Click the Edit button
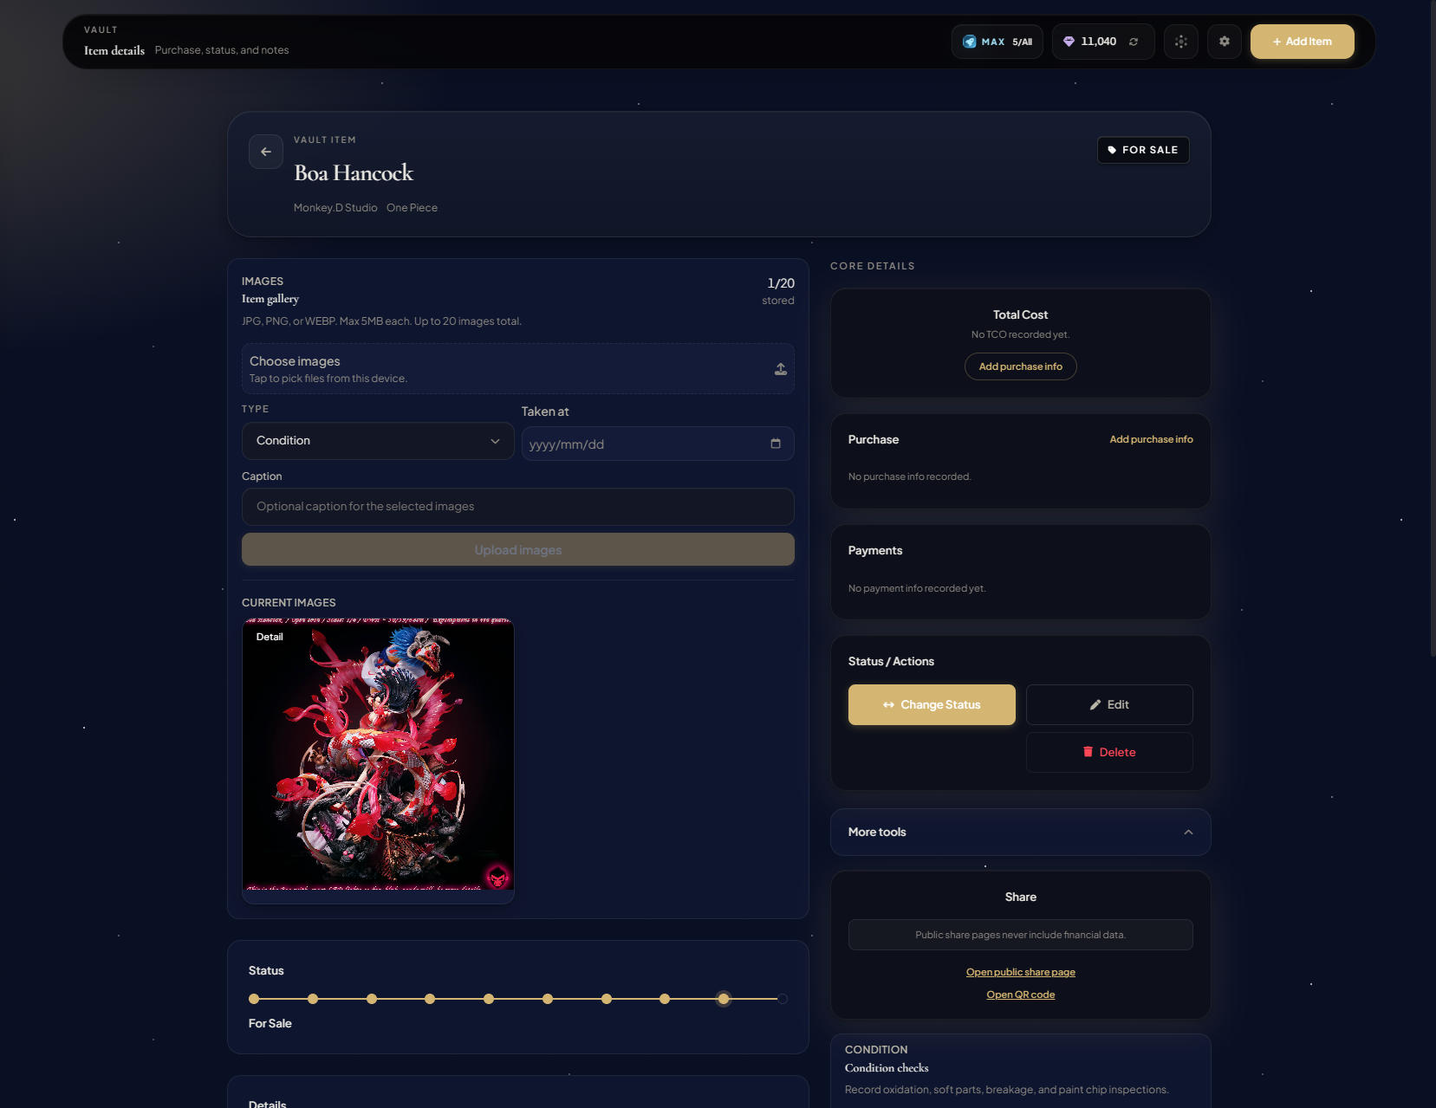The width and height of the screenshot is (1436, 1108). pos(1109,705)
